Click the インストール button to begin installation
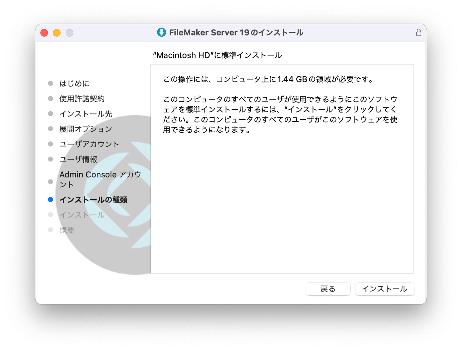The width and height of the screenshot is (462, 351). click(x=384, y=289)
